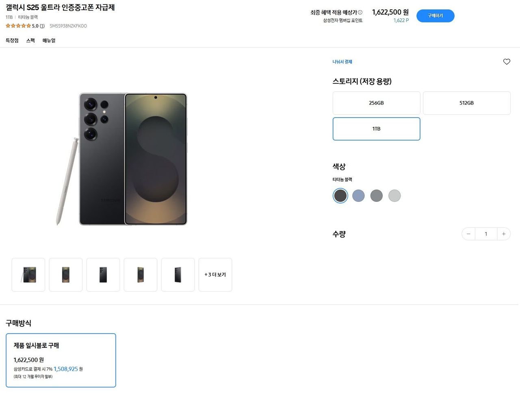This screenshot has height=393, width=520.
Task: Select the 512GB storage option
Action: click(466, 103)
